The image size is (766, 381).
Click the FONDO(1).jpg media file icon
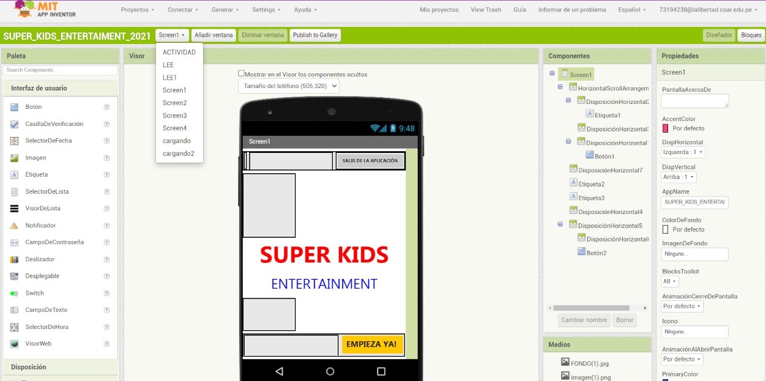(x=565, y=363)
